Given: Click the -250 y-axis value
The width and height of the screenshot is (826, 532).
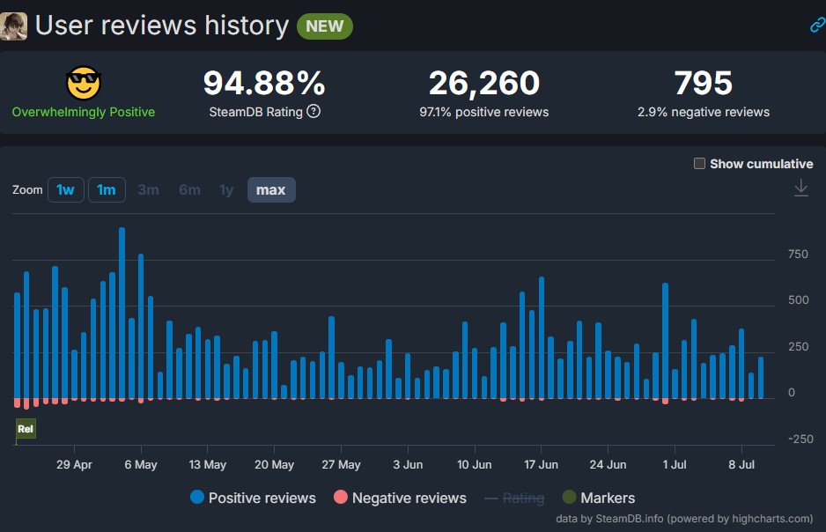Looking at the screenshot, I should 800,439.
